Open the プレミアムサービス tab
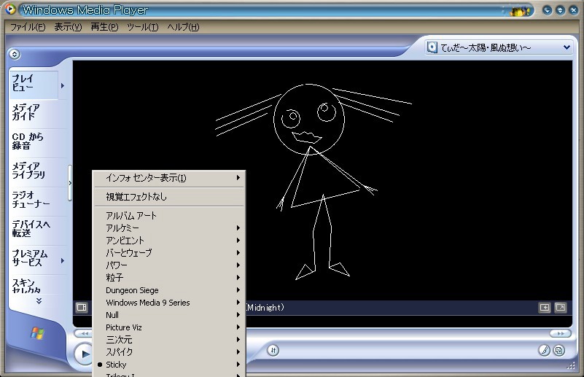This screenshot has width=584, height=377. [x=34, y=258]
